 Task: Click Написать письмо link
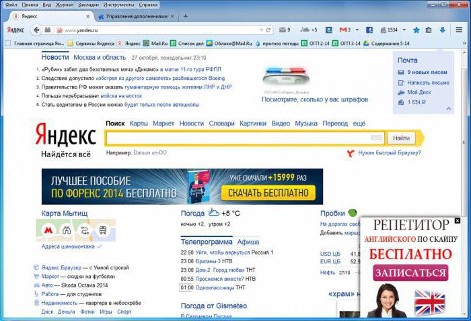[x=429, y=83]
